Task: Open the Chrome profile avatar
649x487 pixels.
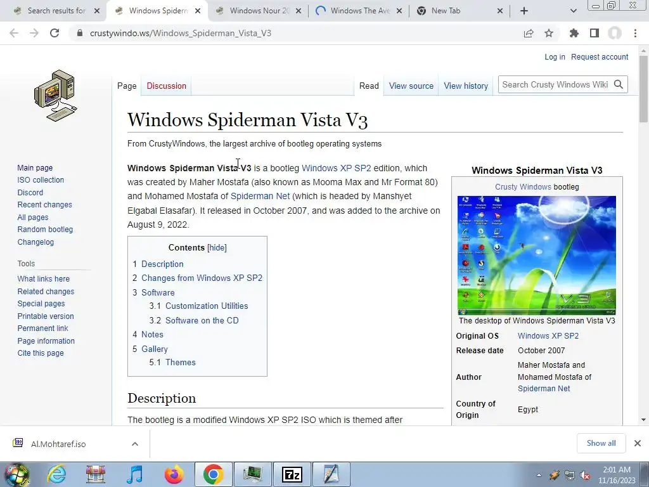Action: coord(615,33)
